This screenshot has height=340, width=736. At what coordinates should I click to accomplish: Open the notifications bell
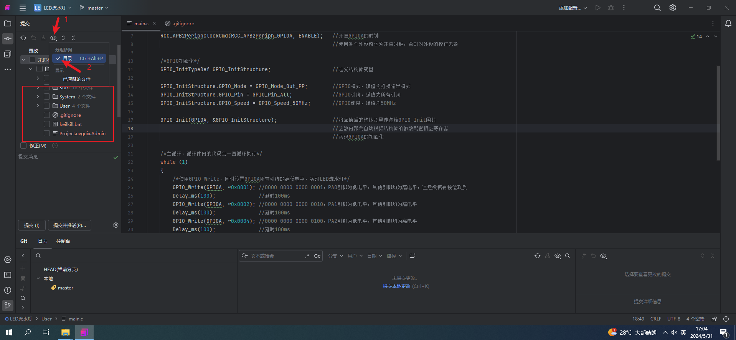click(x=728, y=23)
